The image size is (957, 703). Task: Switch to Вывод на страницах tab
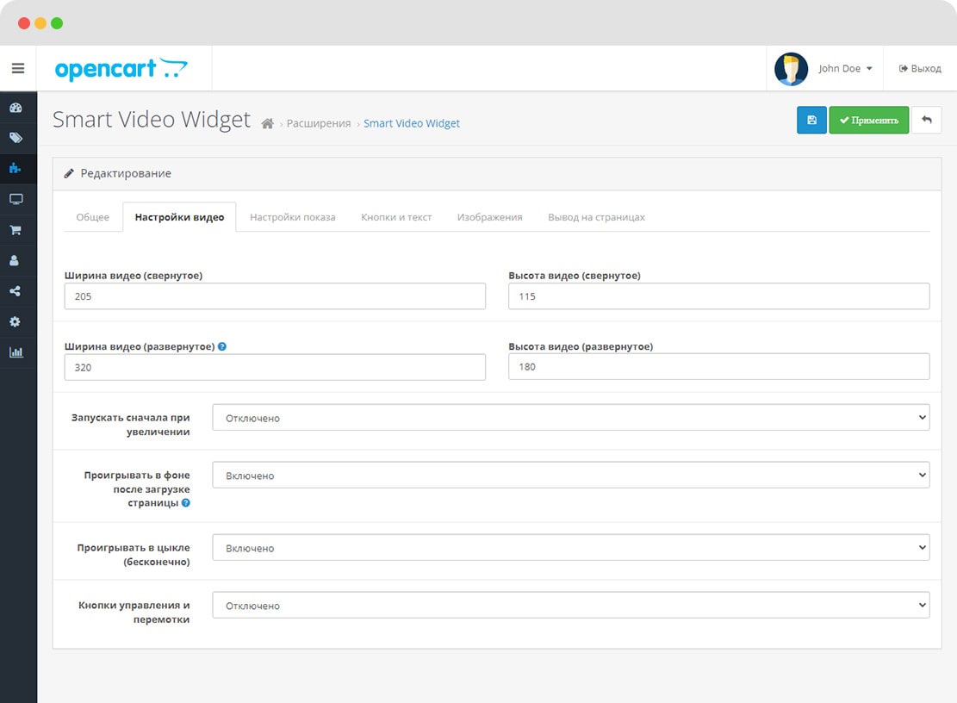tap(596, 217)
